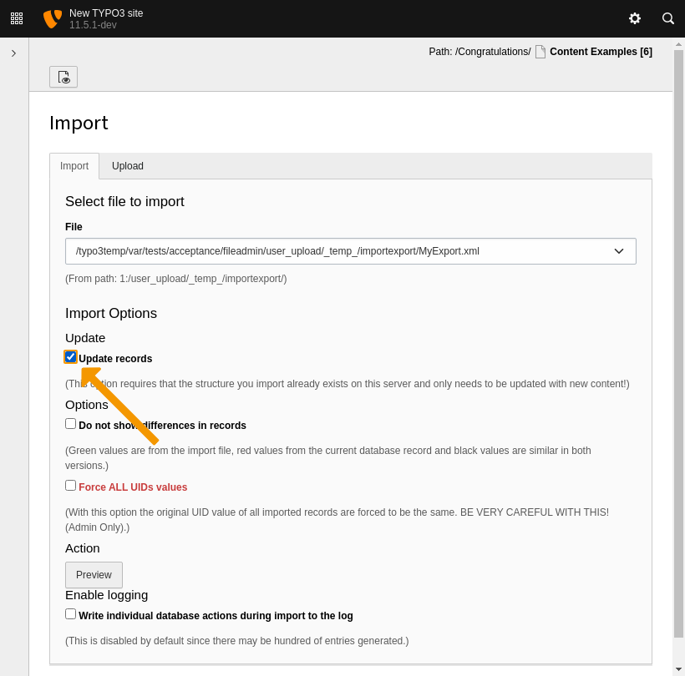Viewport: 685px width, 676px height.
Task: Click the Preview button
Action: point(93,574)
